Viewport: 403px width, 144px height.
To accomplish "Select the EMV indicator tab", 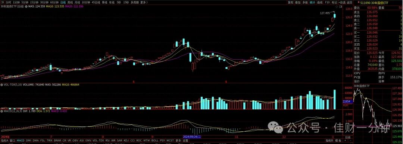I will (88, 140).
